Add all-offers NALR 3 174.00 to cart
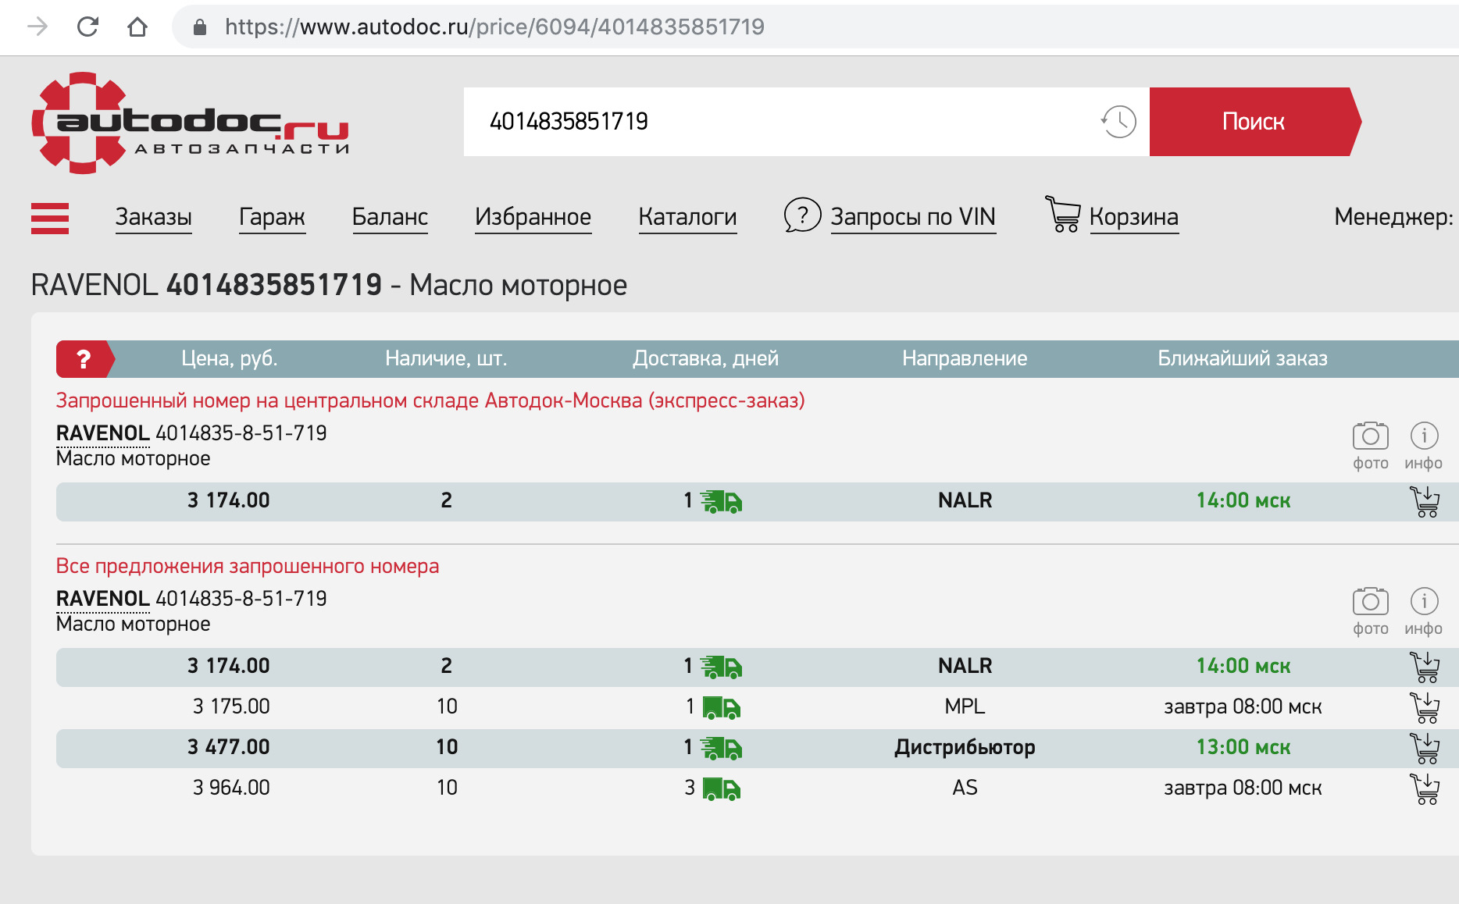This screenshot has height=904, width=1459. [1425, 667]
